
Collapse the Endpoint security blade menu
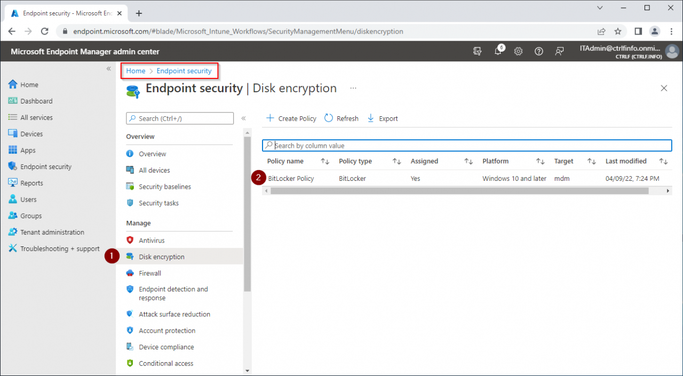(244, 119)
